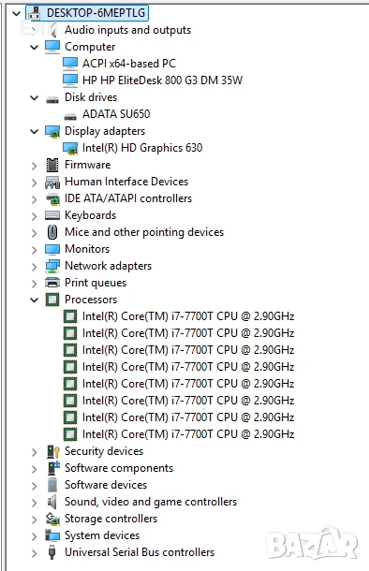This screenshot has height=571, width=369.
Task: Select the first i7-7700T processor entry
Action: point(188,316)
